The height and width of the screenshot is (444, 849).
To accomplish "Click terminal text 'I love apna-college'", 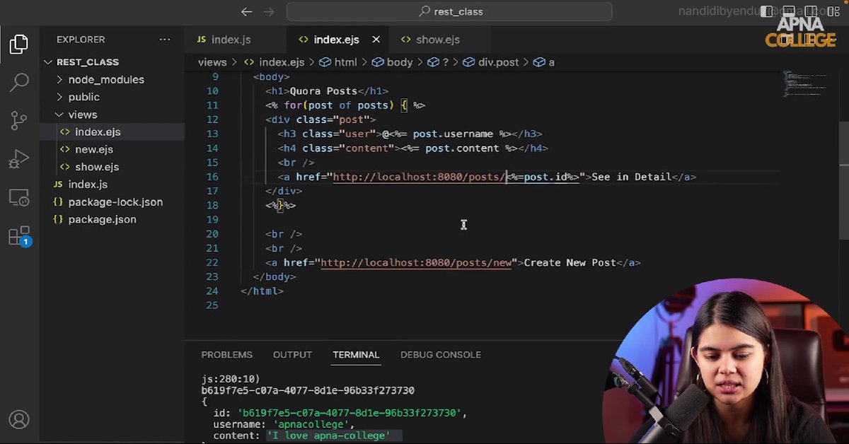I will pos(330,436).
